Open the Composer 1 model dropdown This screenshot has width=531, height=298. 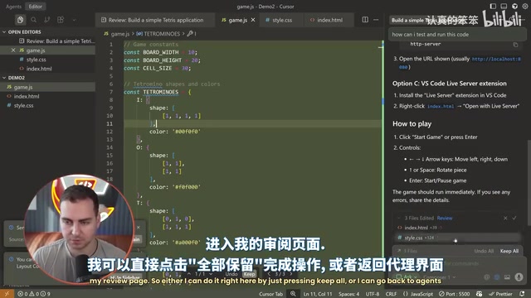[439, 277]
